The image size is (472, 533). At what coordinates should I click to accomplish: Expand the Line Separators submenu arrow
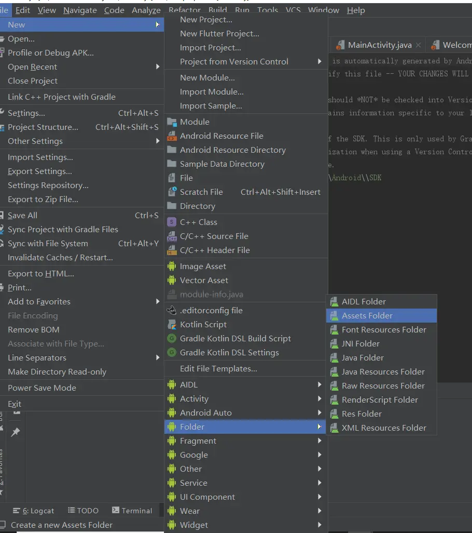(x=158, y=357)
